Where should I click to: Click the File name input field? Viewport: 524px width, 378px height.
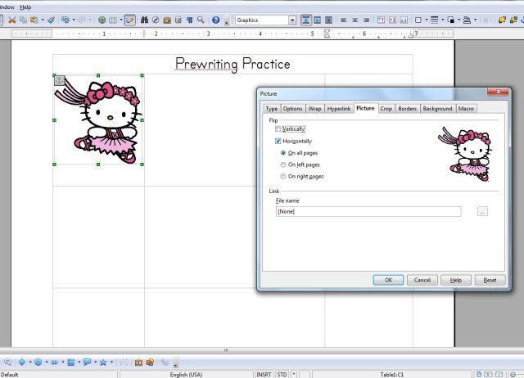[368, 211]
